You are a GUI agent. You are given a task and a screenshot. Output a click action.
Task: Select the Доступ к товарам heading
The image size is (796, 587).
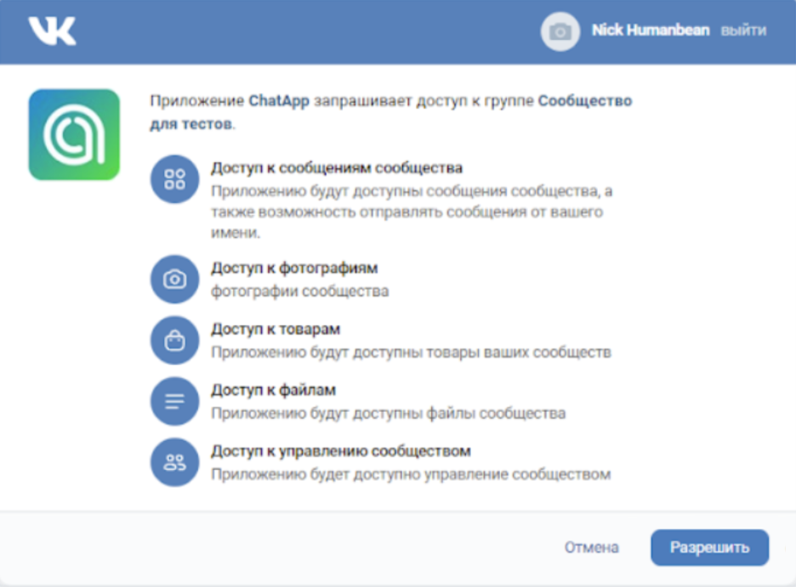tap(276, 329)
